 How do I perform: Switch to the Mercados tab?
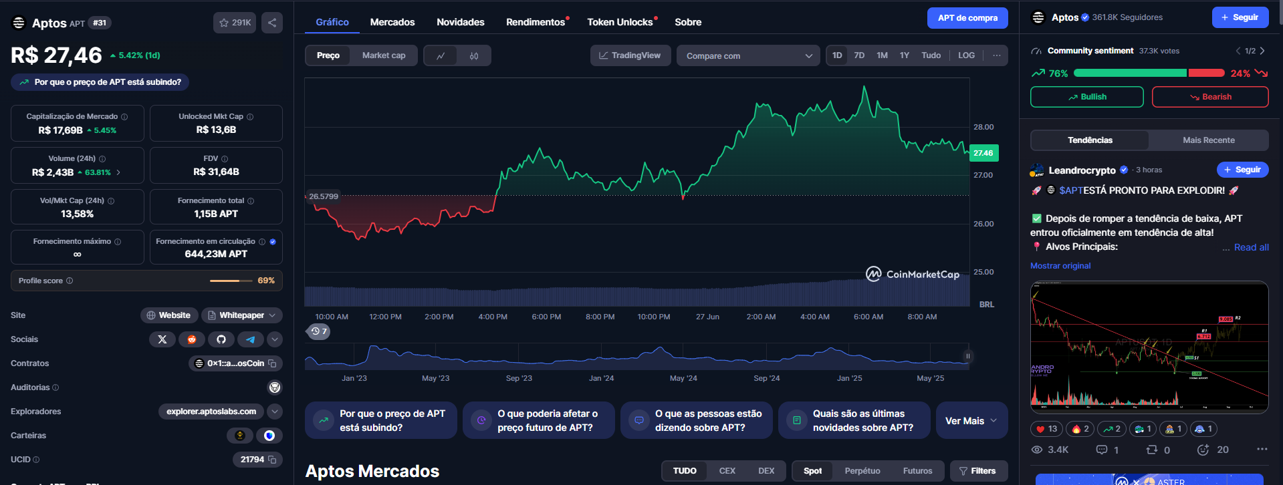pos(392,22)
